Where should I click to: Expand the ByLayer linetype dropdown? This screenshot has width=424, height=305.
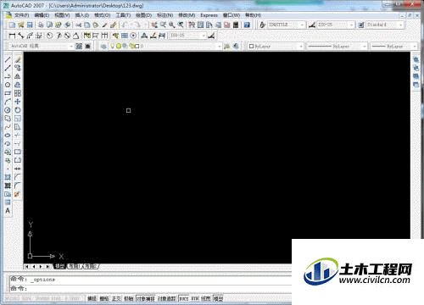pyautogui.click(x=365, y=46)
